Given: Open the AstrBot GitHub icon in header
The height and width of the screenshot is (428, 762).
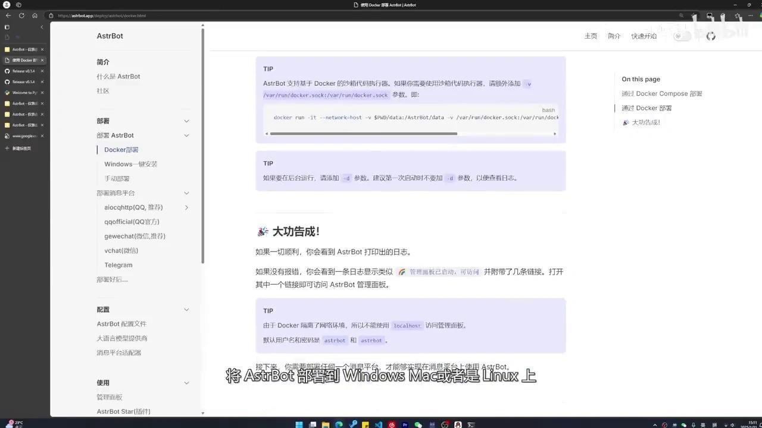Looking at the screenshot, I should coord(711,36).
